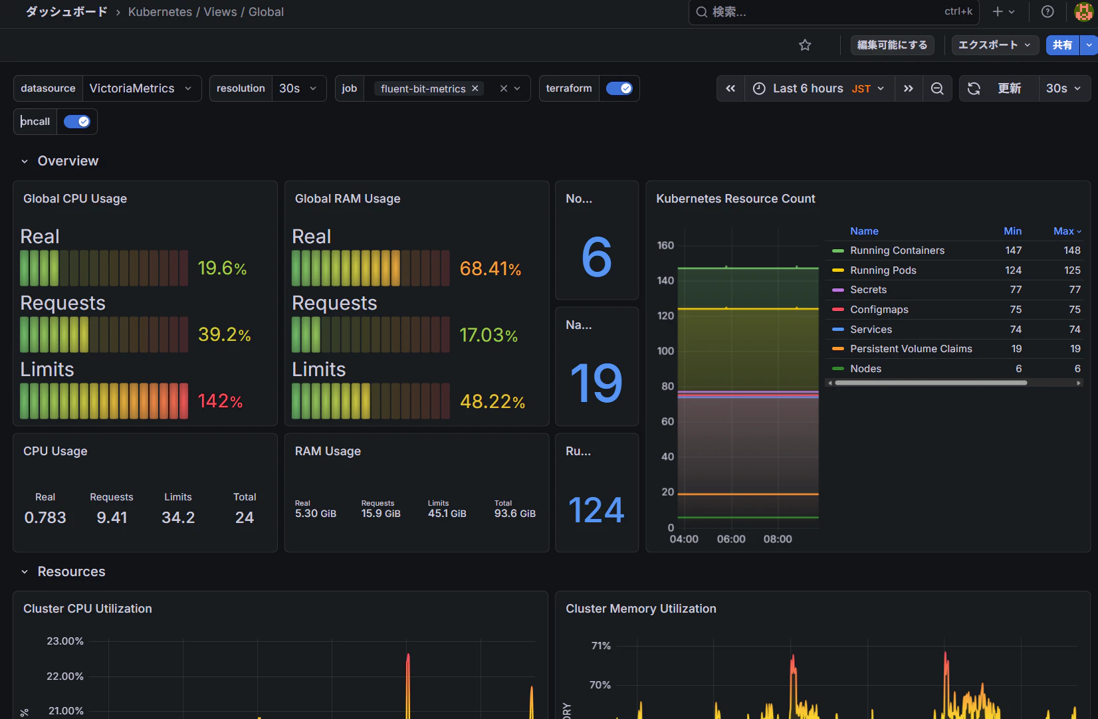
Task: Clear all job filter values
Action: pos(503,88)
